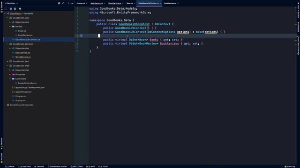The width and height of the screenshot is (300, 168).
Task: Expand Dependencies under GoodBooks.Web
Action: click(x=10, y=70)
